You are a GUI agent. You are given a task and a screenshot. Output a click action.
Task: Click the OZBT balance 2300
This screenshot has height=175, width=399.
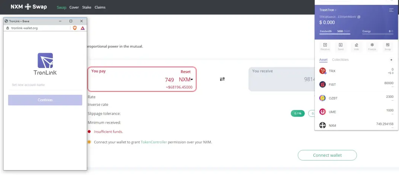(390, 97)
